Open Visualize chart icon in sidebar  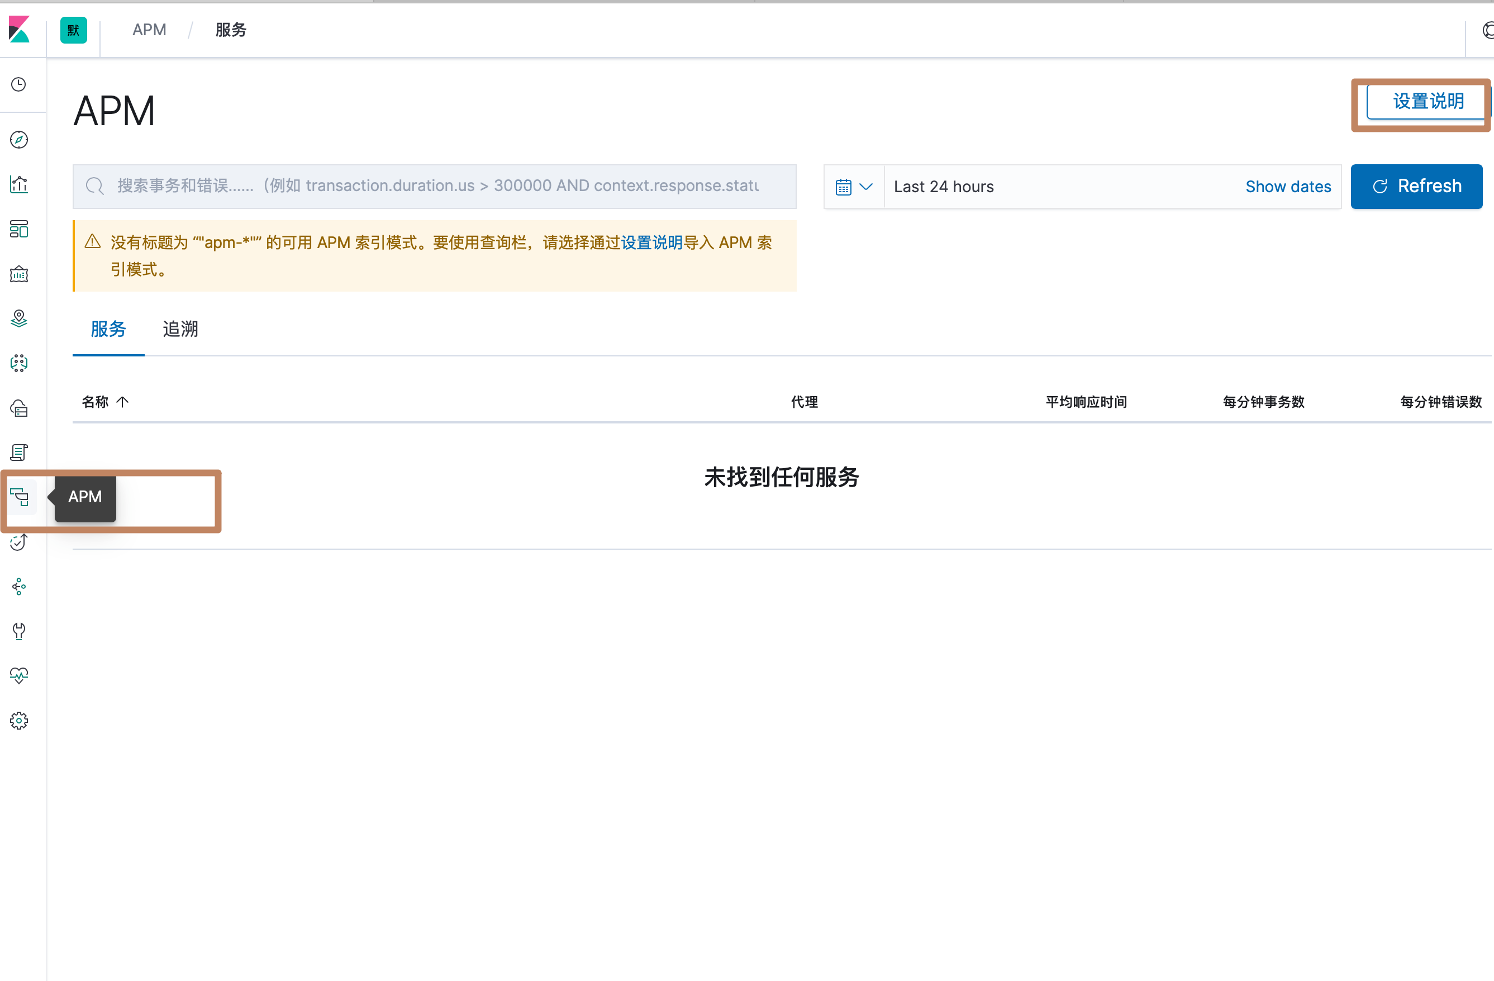pos(19,184)
